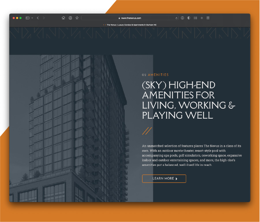This screenshot has width=260, height=222.
Task: Click the Learn More button
Action: click(164, 179)
